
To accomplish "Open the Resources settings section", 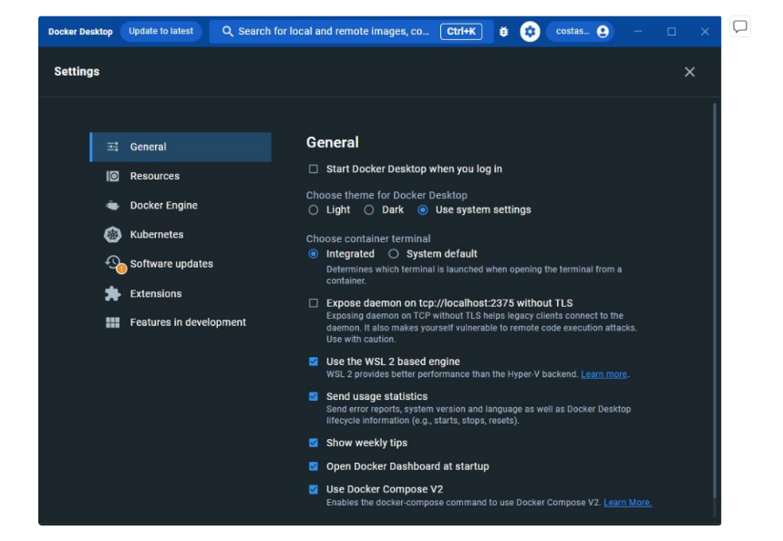I will [x=180, y=176].
